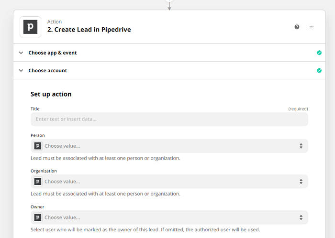Click the Action label above the step title
Screen dimensions: 335x238
(x=55, y=22)
